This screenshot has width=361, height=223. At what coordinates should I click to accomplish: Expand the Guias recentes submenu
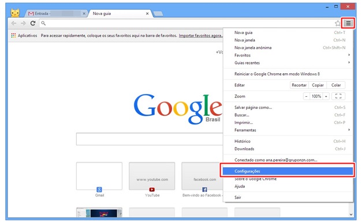click(x=288, y=63)
